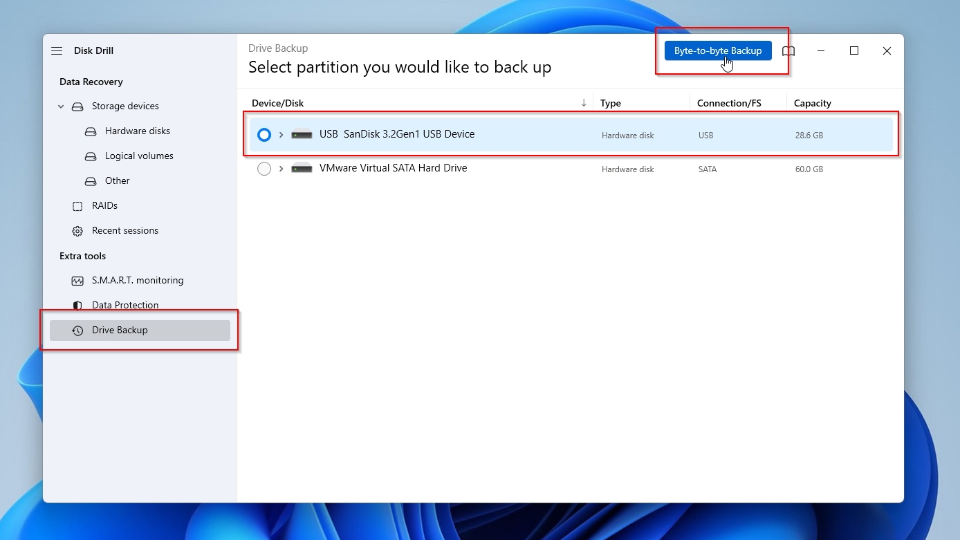This screenshot has height=540, width=960.
Task: Sort by the Device/Disk column header
Action: point(278,103)
